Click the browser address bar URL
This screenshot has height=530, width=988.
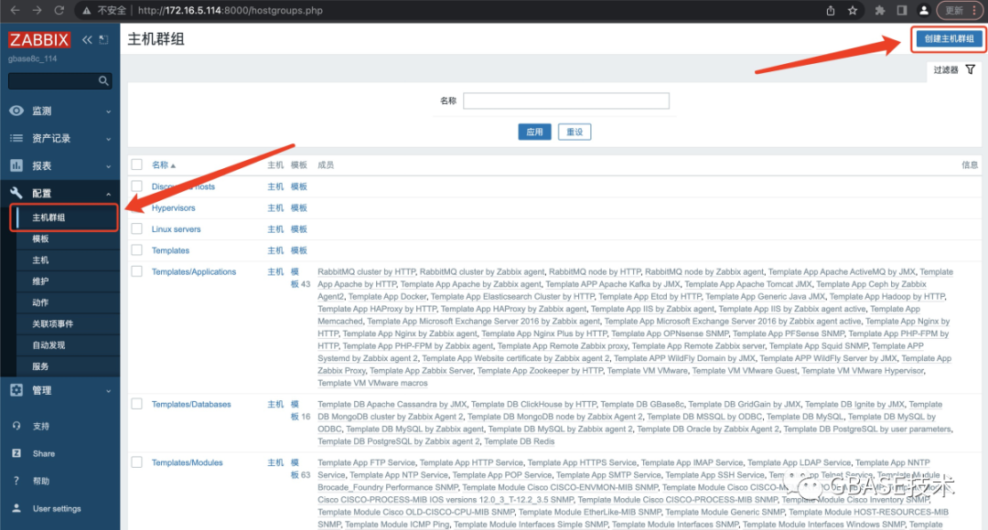point(230,11)
